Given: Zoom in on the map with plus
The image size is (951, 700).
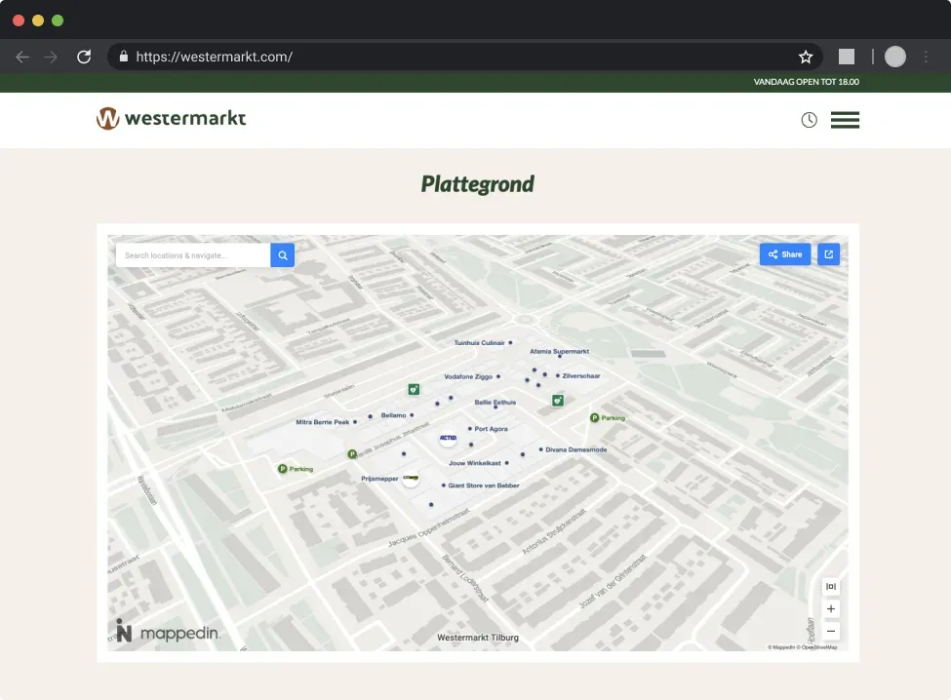Looking at the screenshot, I should tap(831, 609).
